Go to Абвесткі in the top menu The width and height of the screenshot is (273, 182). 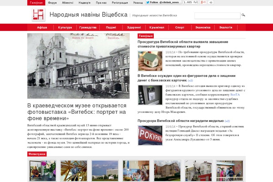tap(68, 3)
